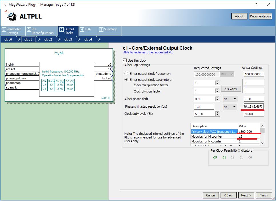The image size is (276, 201).
Task: Click the Finish button
Action: coord(263,195)
